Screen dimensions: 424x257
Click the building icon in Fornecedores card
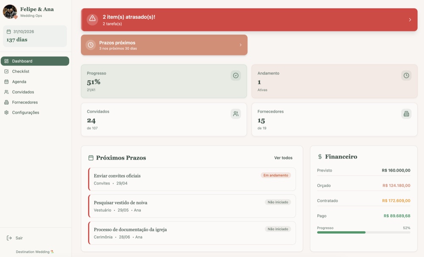[x=406, y=114]
